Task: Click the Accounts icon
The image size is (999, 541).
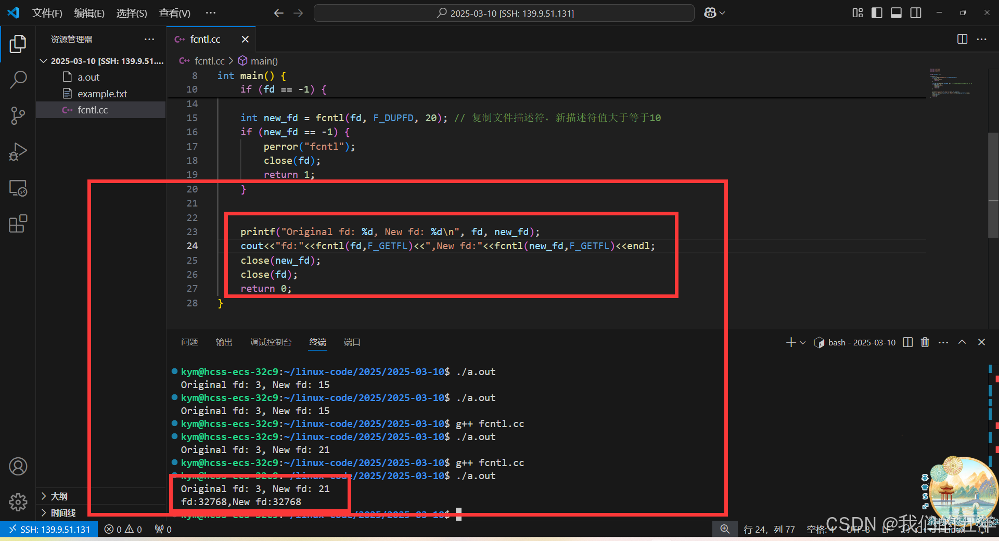Action: point(18,467)
